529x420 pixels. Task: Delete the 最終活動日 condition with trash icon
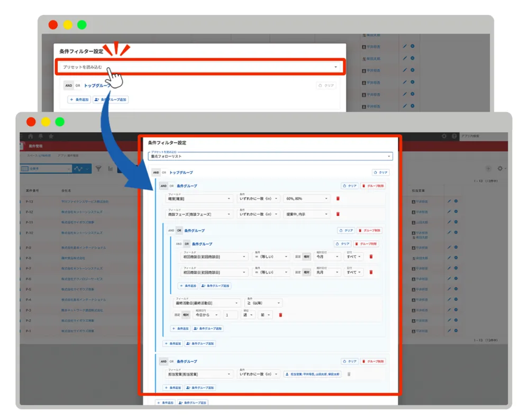click(x=280, y=315)
